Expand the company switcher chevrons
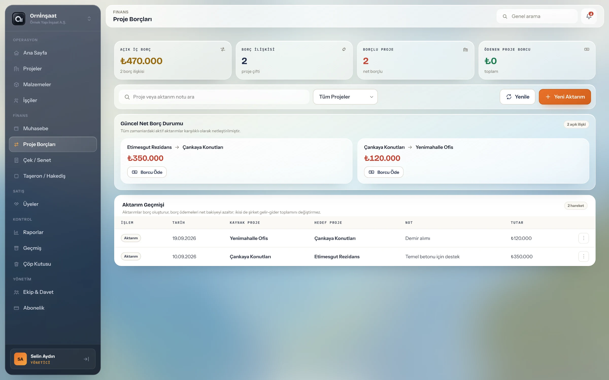 coord(89,19)
